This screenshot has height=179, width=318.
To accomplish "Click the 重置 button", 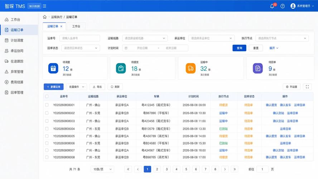I will click(x=256, y=48).
